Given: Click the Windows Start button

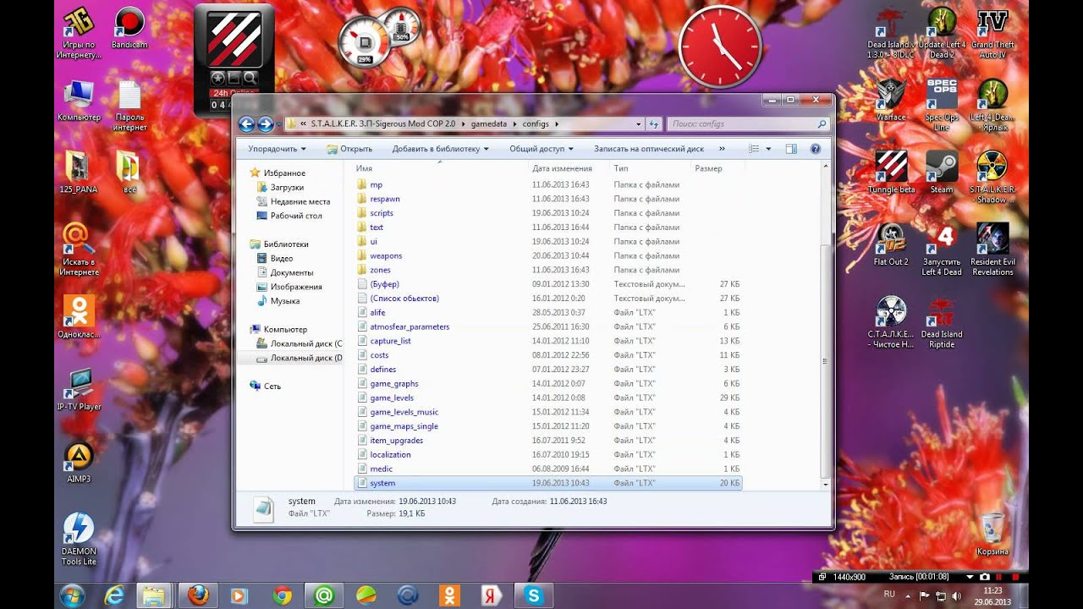Looking at the screenshot, I should click(71, 595).
